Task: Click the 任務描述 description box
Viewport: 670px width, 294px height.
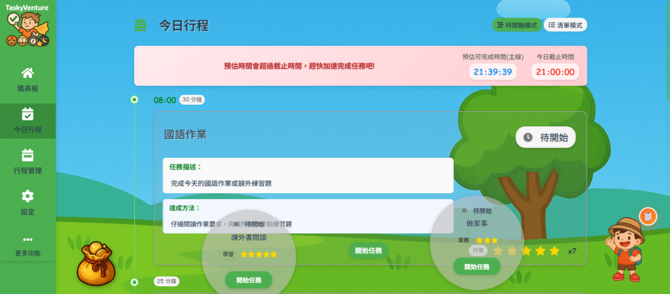Action: point(308,175)
